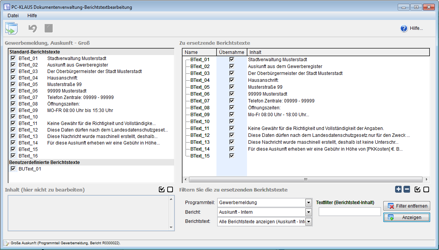Toggle the BUText_01 checkbox

(x=13, y=169)
